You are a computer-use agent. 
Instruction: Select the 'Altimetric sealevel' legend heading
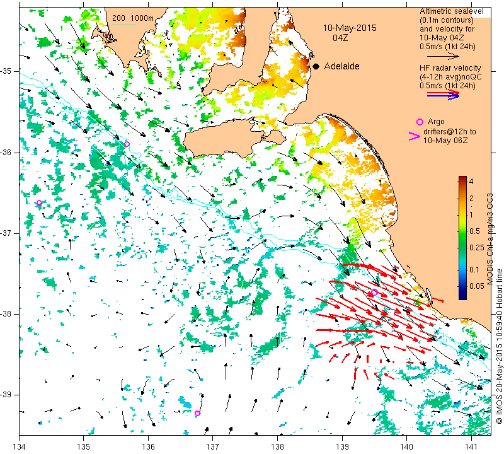[451, 11]
